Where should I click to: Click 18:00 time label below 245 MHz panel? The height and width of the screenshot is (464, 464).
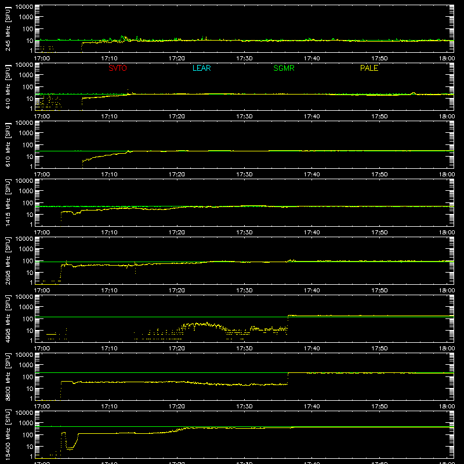(447, 59)
